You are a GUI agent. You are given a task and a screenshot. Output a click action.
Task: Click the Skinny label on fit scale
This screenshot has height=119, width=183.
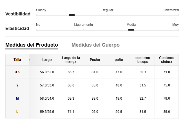click(x=41, y=10)
